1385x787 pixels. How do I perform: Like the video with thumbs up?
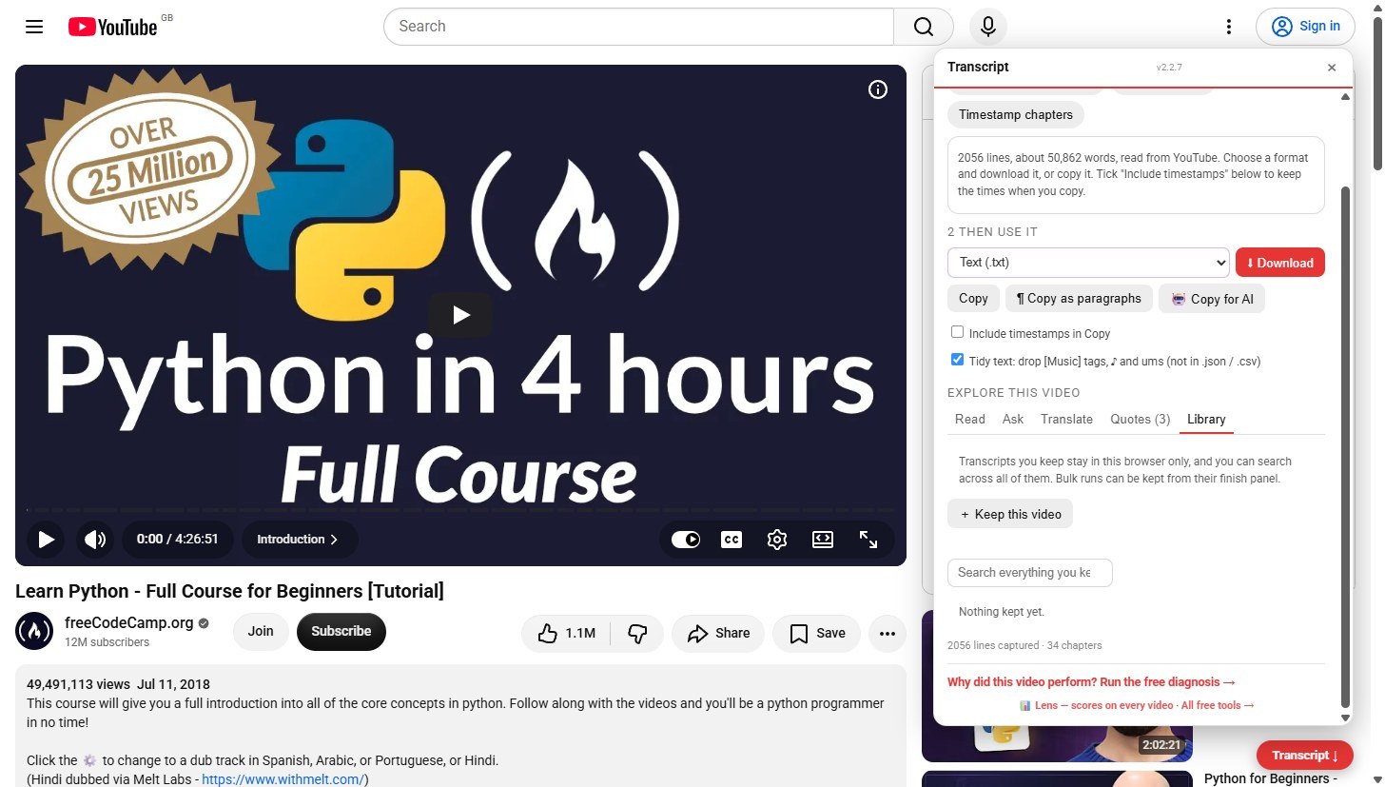point(566,633)
